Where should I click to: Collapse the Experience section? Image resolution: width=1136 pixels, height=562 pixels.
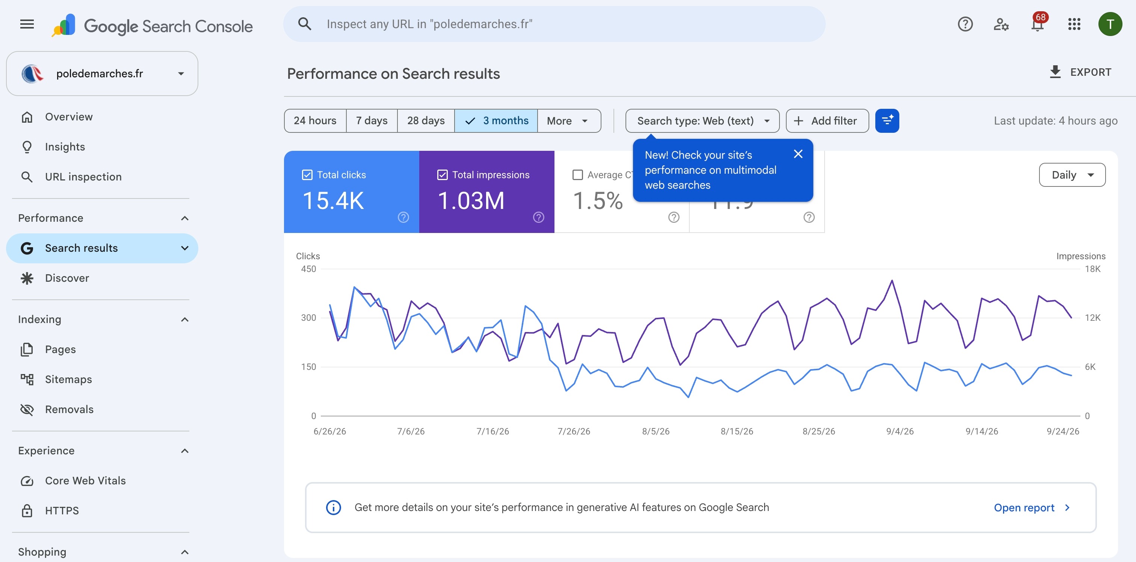click(x=185, y=451)
